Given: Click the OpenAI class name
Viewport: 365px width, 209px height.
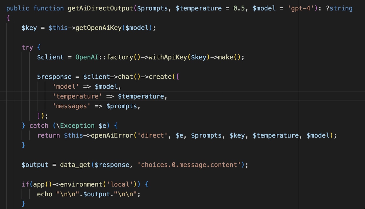Looking at the screenshot, I should 87,57.
